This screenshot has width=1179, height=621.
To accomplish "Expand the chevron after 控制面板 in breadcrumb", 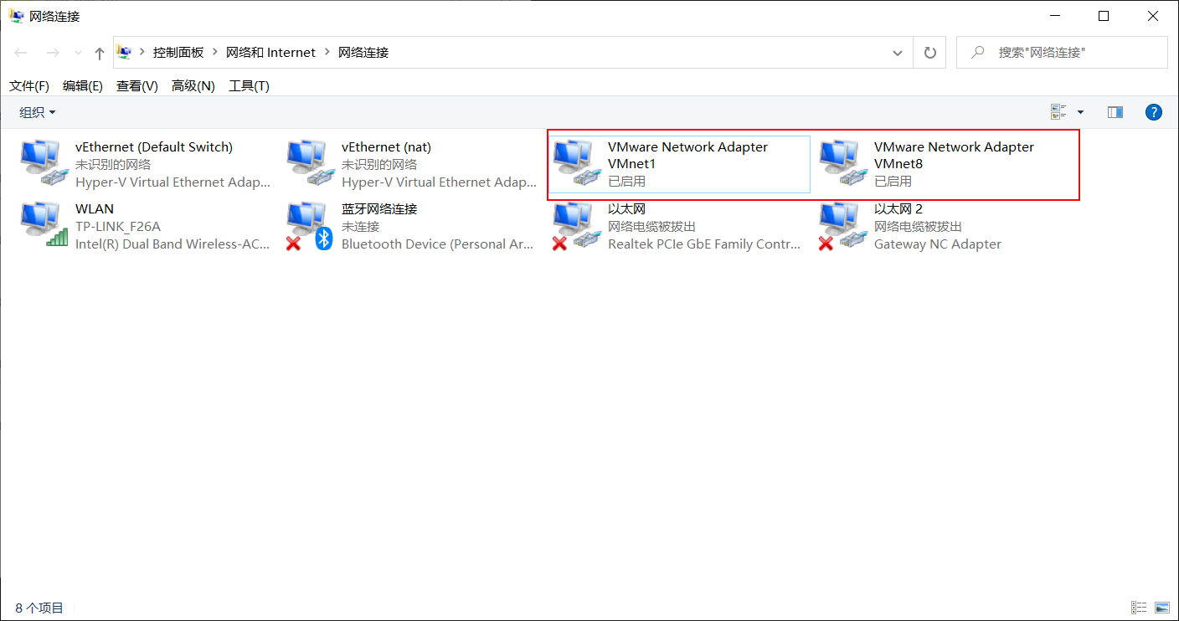I will pos(215,53).
